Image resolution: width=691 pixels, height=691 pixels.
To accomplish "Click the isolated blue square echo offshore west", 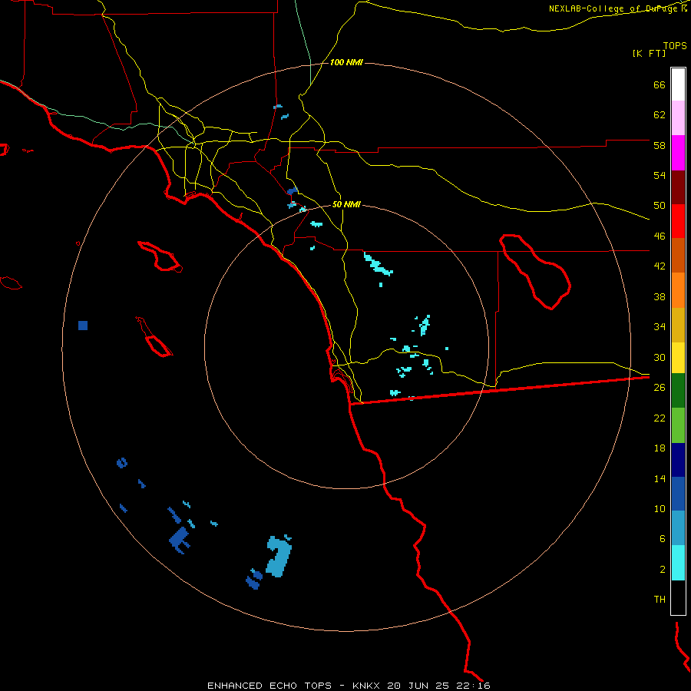I will (x=83, y=326).
